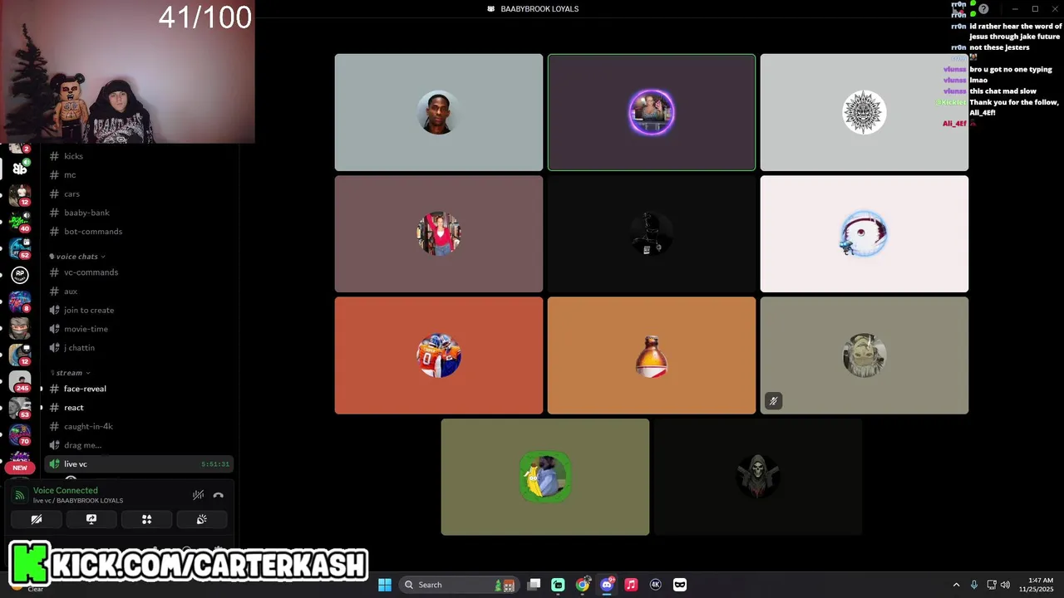
Task: Click the speaker icon beside live vc
Action: pyautogui.click(x=54, y=464)
